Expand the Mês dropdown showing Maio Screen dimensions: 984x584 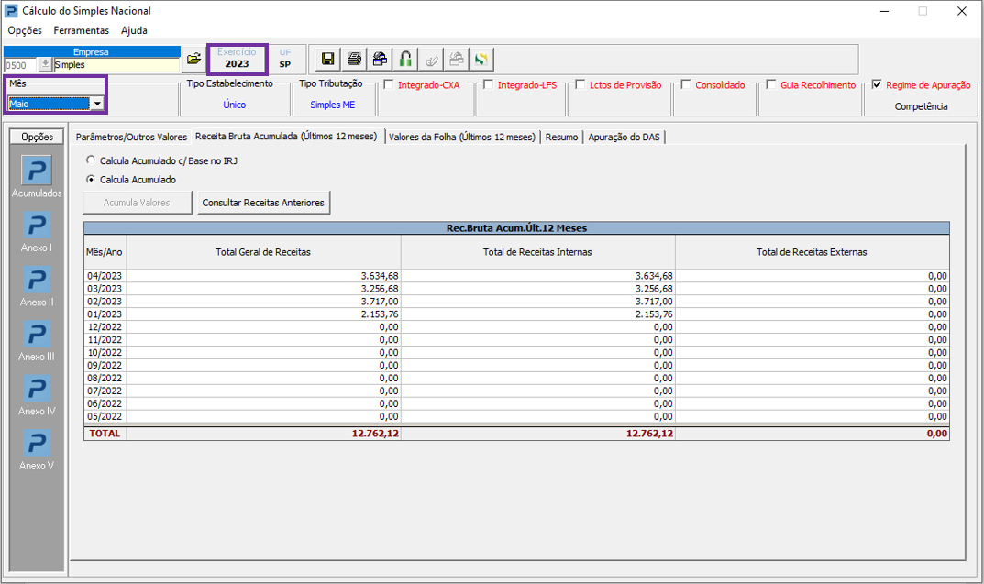point(97,104)
